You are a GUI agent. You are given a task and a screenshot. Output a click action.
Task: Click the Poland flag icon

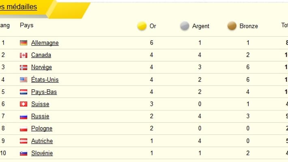pos(24,129)
